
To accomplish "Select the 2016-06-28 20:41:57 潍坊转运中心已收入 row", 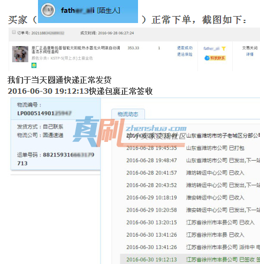I will pos(185,173).
